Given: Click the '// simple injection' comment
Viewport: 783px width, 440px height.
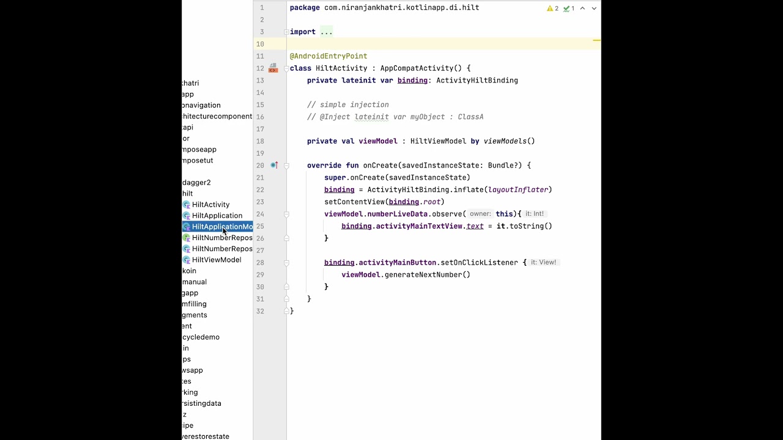Looking at the screenshot, I should [348, 105].
